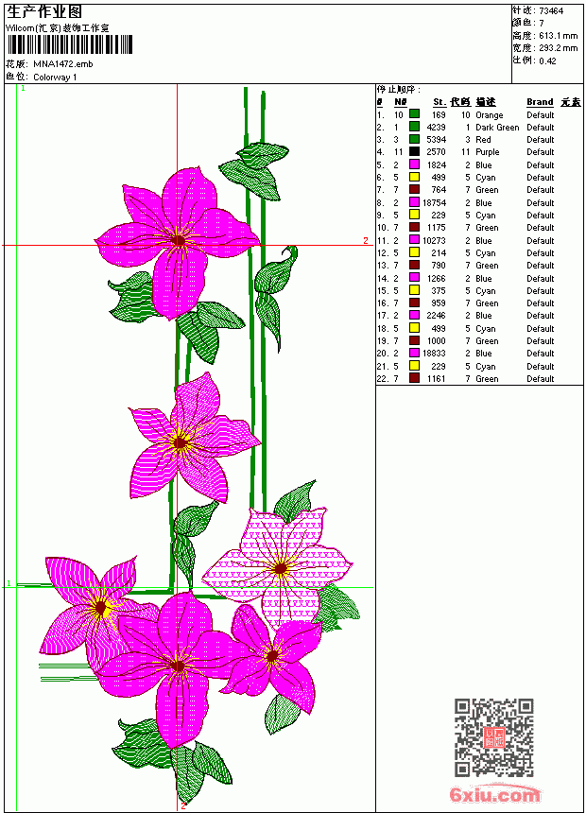The width and height of the screenshot is (586, 813).
Task: Click the Colorway 1 label
Action: pyautogui.click(x=55, y=78)
